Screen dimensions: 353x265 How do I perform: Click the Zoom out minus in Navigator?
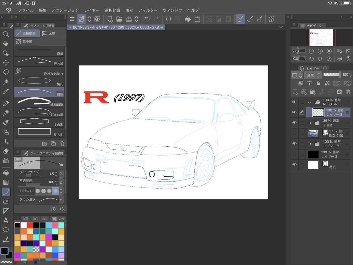311,51
